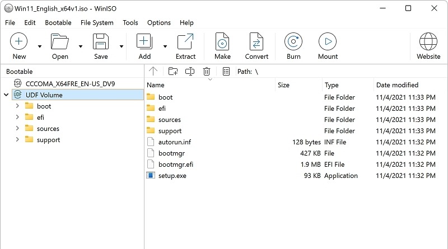The width and height of the screenshot is (448, 249).
Task: Select the UDF Volume tree item
Action: tap(78, 95)
